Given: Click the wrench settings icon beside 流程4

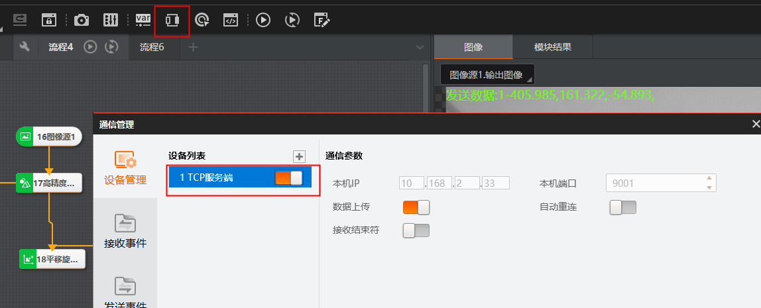Looking at the screenshot, I should tap(25, 46).
